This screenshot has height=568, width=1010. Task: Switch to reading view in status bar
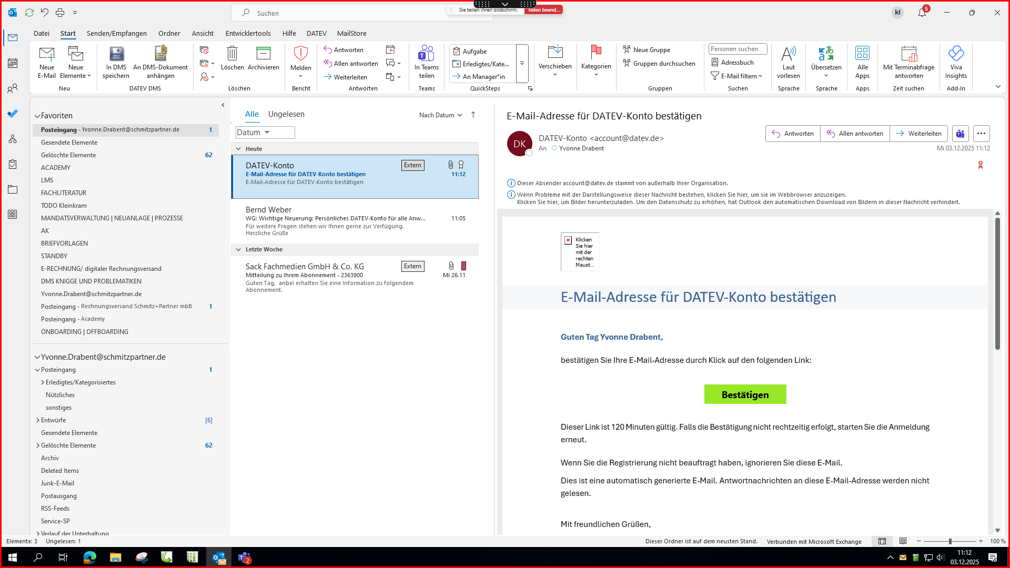click(903, 541)
